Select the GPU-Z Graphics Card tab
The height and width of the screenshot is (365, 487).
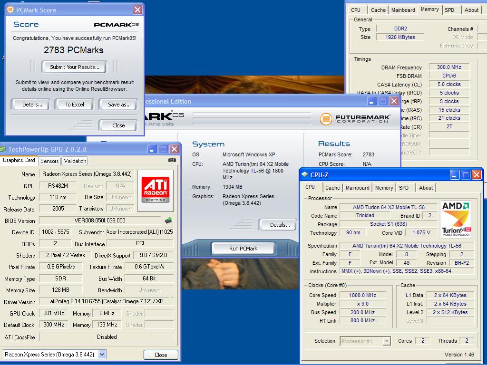coord(19,160)
